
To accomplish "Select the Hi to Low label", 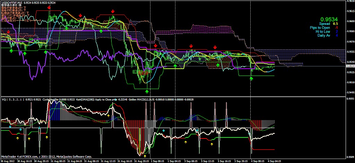I will click(322, 31).
